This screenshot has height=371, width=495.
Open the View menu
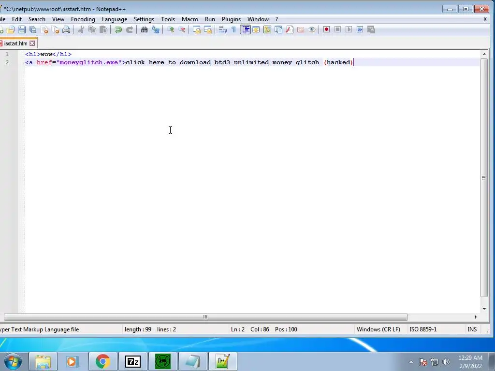pos(58,19)
